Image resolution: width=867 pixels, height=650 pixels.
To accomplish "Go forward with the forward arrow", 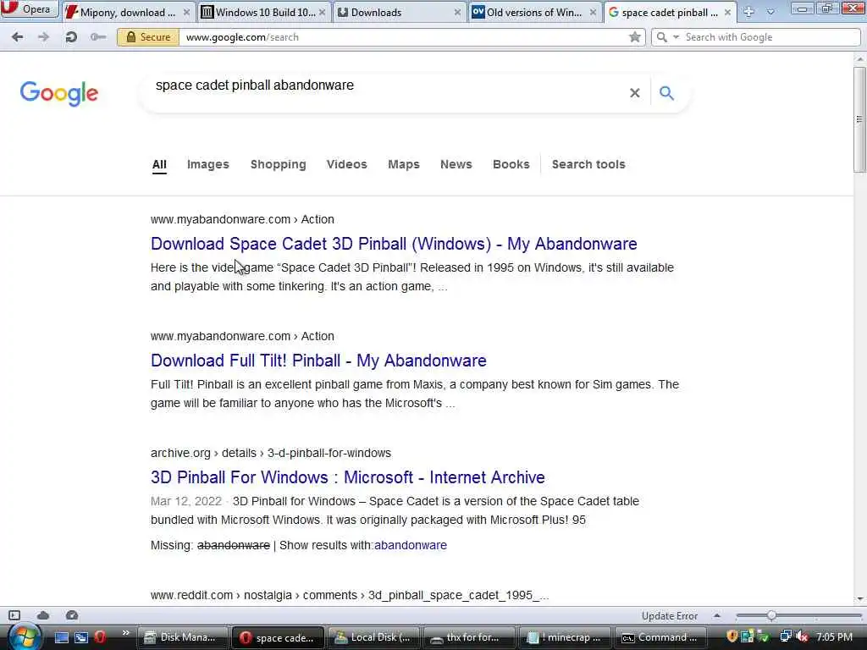I will pos(43,37).
